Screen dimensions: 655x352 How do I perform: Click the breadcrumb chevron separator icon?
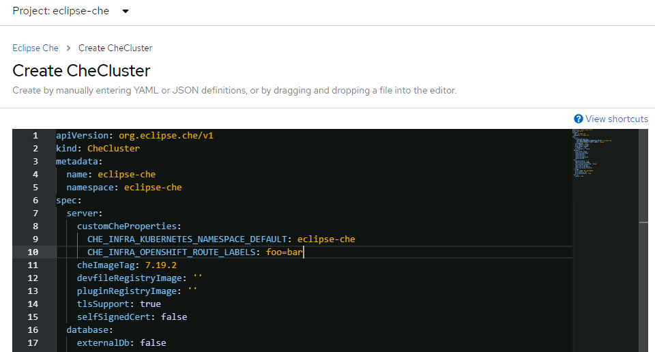point(68,48)
